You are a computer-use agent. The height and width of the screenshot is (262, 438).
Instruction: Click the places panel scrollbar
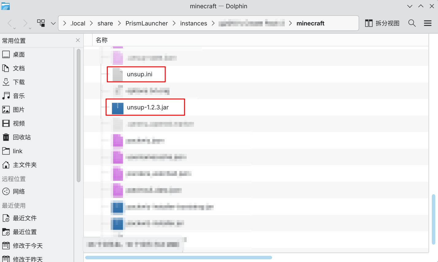click(78, 116)
